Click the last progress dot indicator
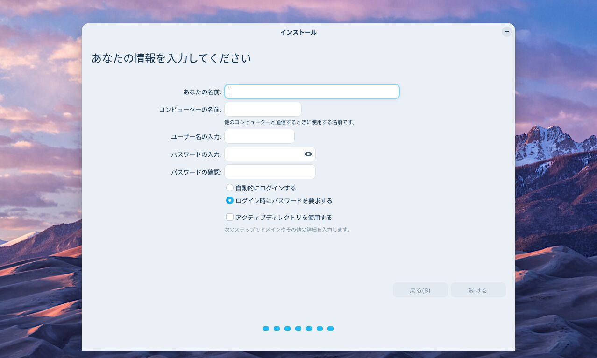Screen dimensions: 597x358 point(330,329)
